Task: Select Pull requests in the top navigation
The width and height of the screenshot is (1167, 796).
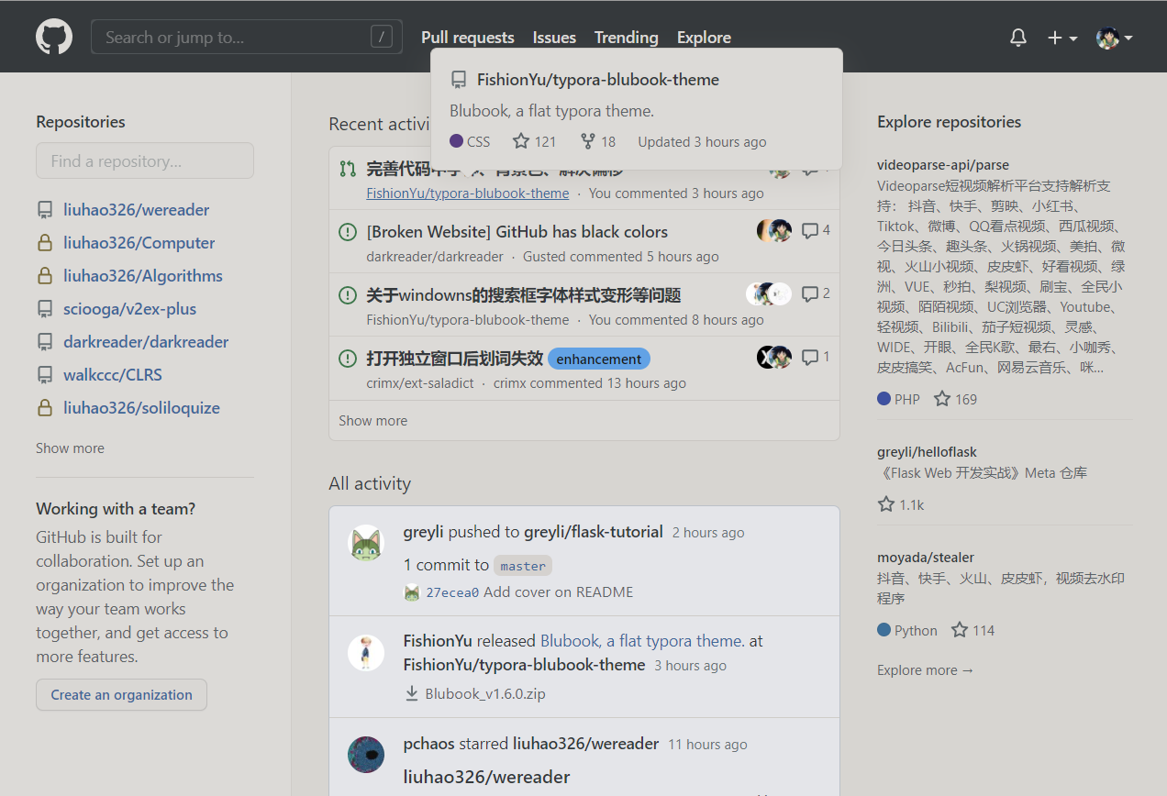Action: point(467,38)
